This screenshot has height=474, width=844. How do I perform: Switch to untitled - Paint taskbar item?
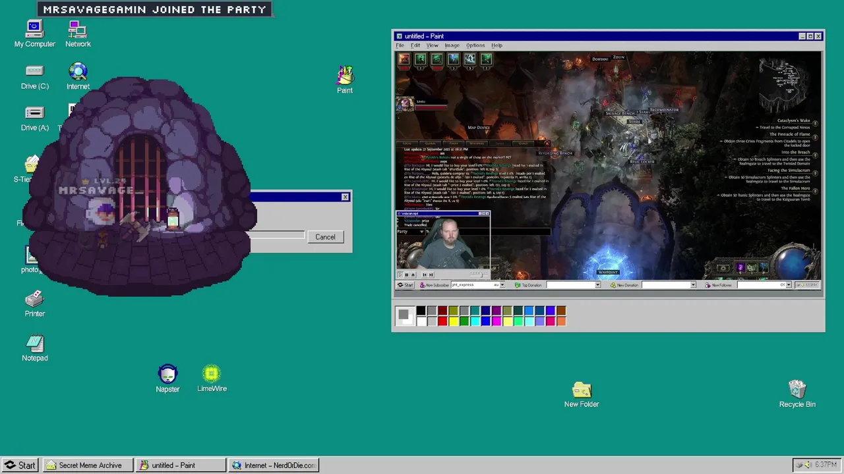pos(181,465)
